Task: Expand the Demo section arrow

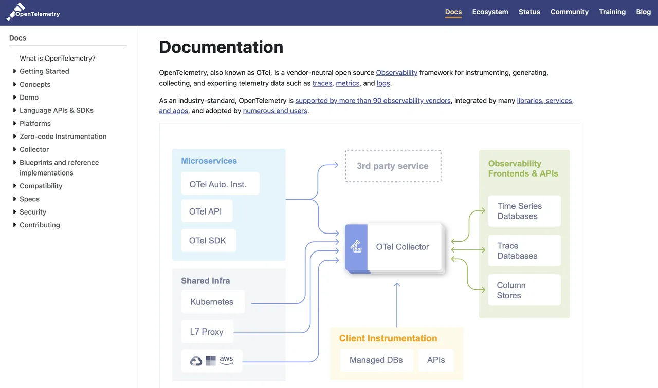Action: click(x=14, y=97)
